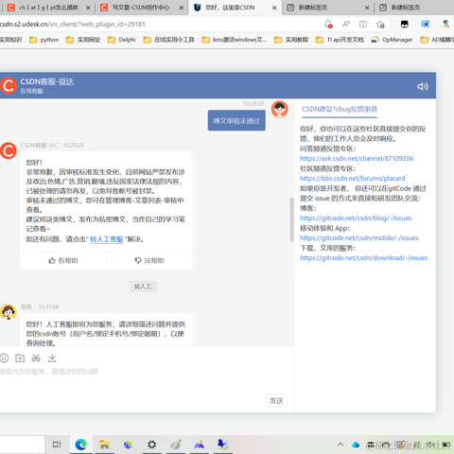Click the Windows taskbar search box
Viewport: 454px width, 454px height.
pos(22,445)
